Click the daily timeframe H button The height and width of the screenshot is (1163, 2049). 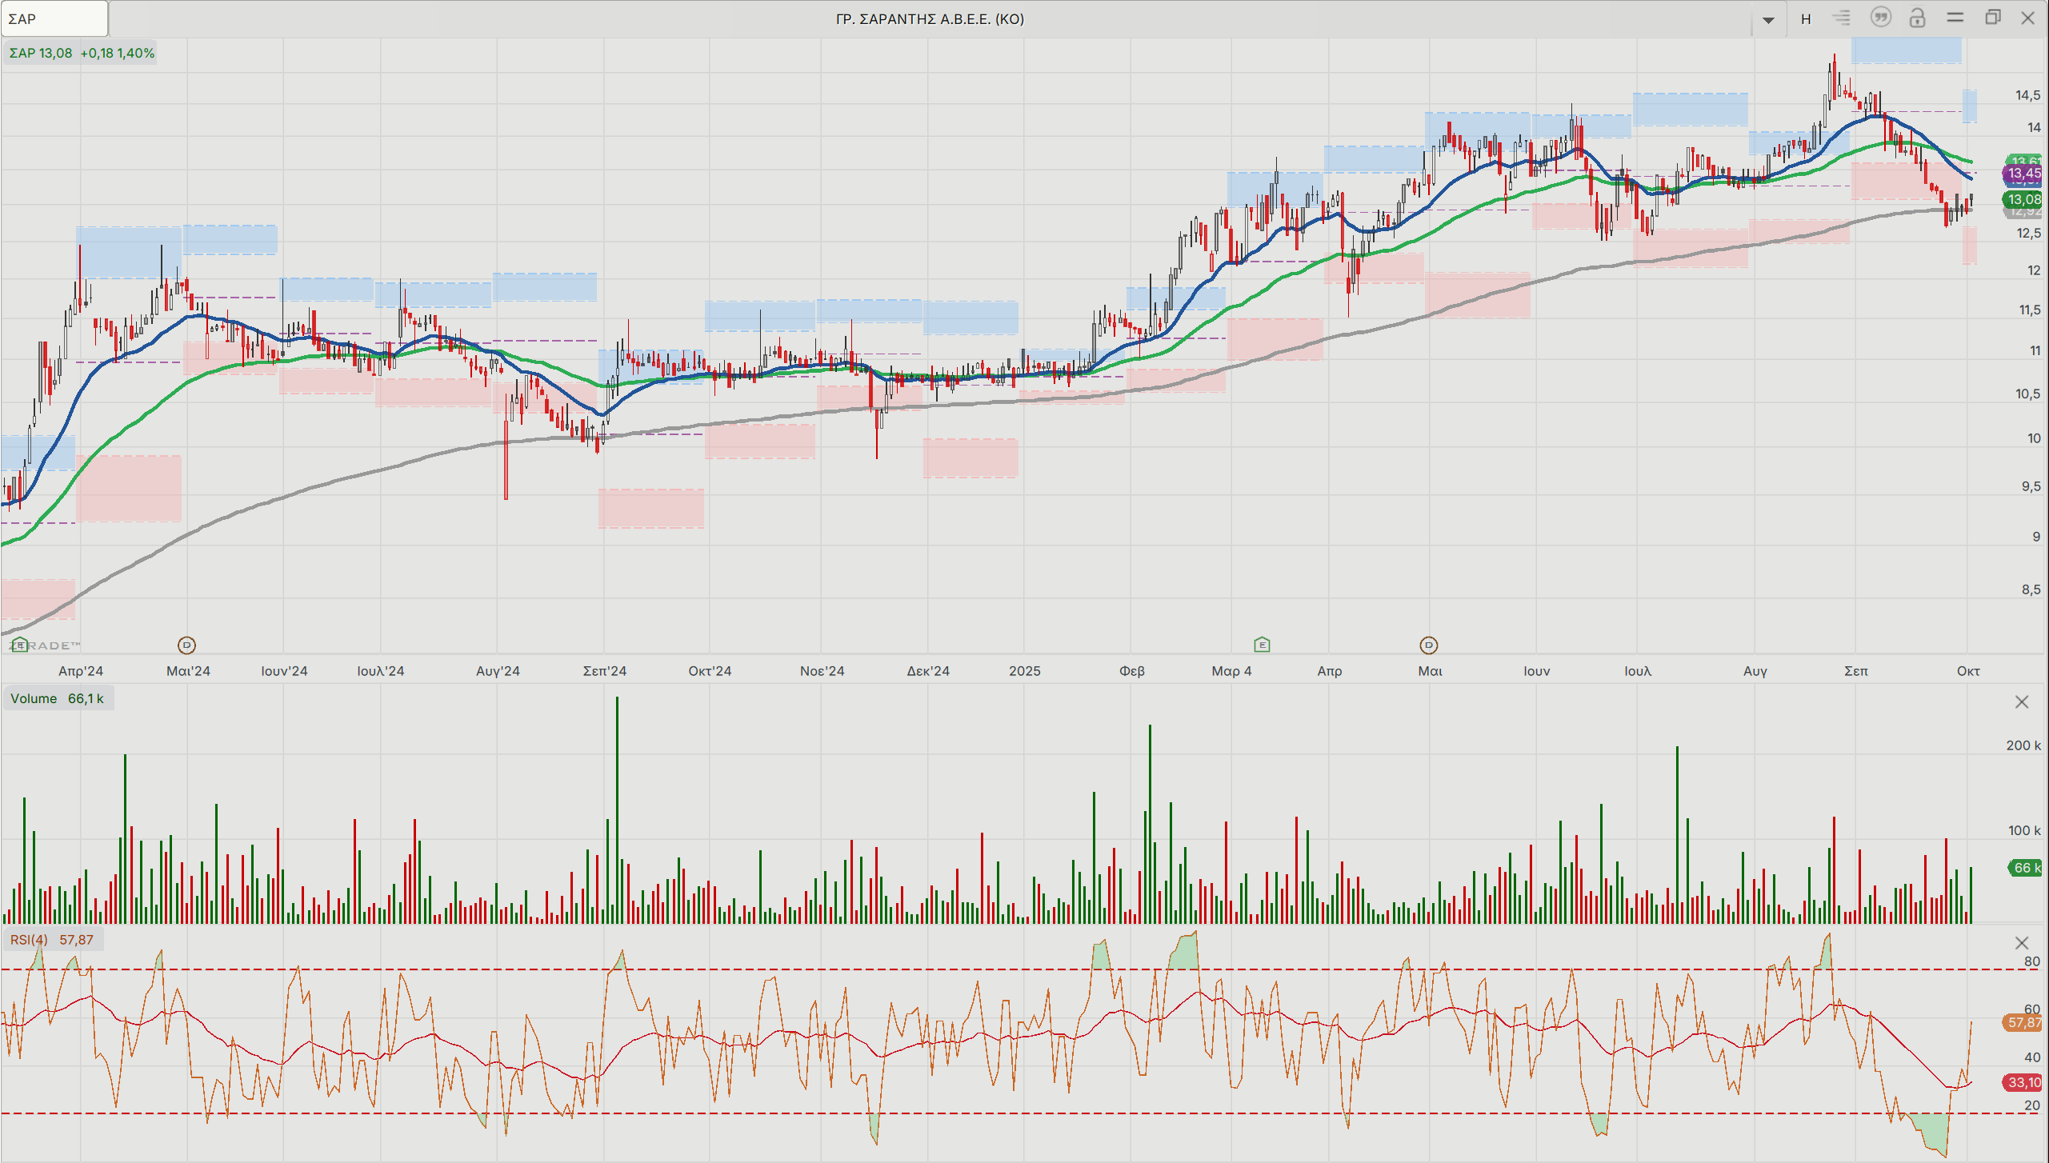tap(1806, 18)
